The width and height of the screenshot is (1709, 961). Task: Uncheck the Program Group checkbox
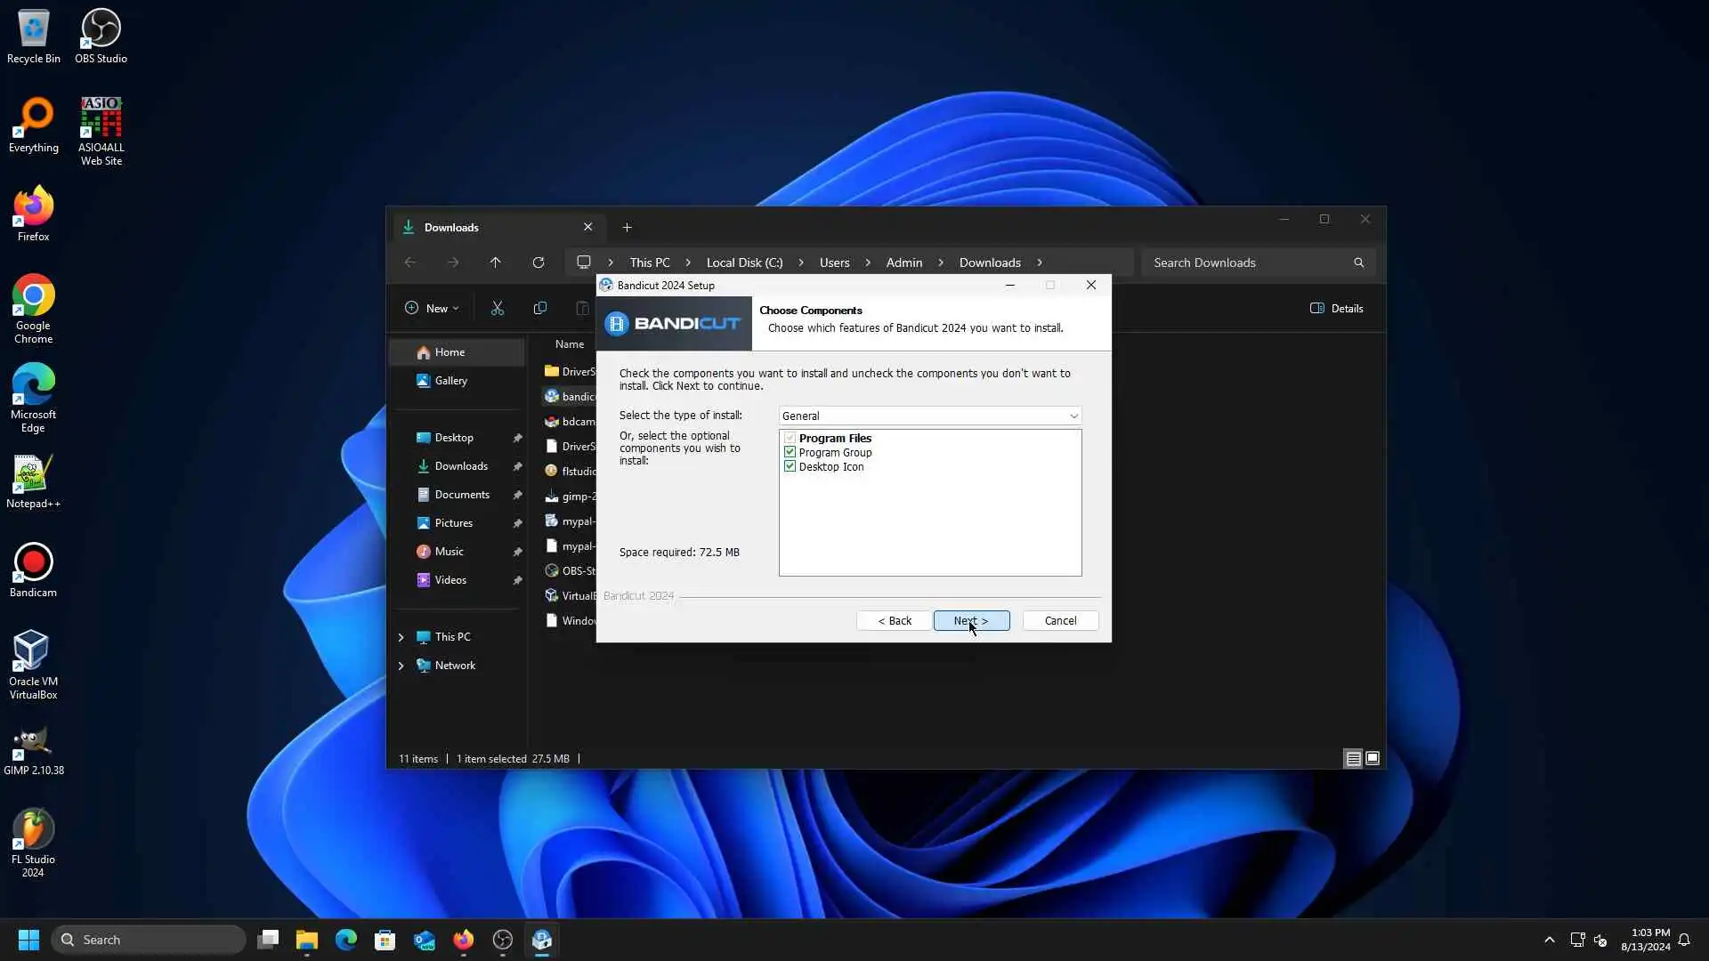pos(790,452)
